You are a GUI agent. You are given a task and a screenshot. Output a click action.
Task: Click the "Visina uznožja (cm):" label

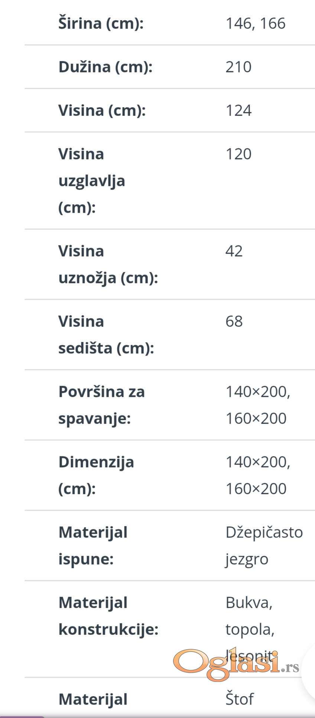[x=108, y=265]
